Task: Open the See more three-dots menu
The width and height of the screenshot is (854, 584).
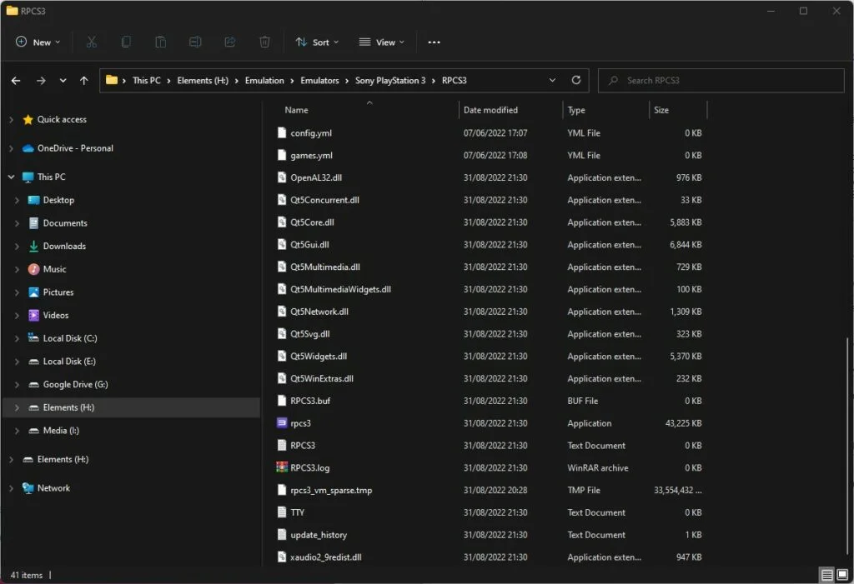Action: [x=434, y=42]
